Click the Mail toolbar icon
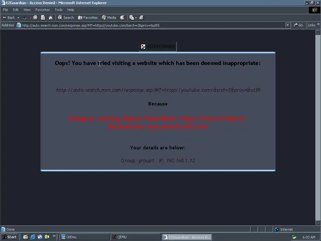This screenshot has width=321, height=241. tap(132, 18)
